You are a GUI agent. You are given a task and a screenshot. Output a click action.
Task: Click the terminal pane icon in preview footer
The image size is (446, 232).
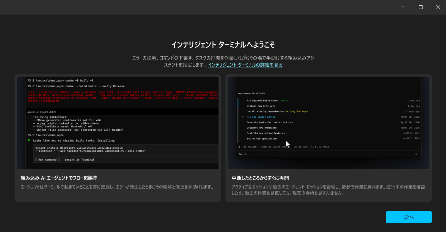click(241, 154)
